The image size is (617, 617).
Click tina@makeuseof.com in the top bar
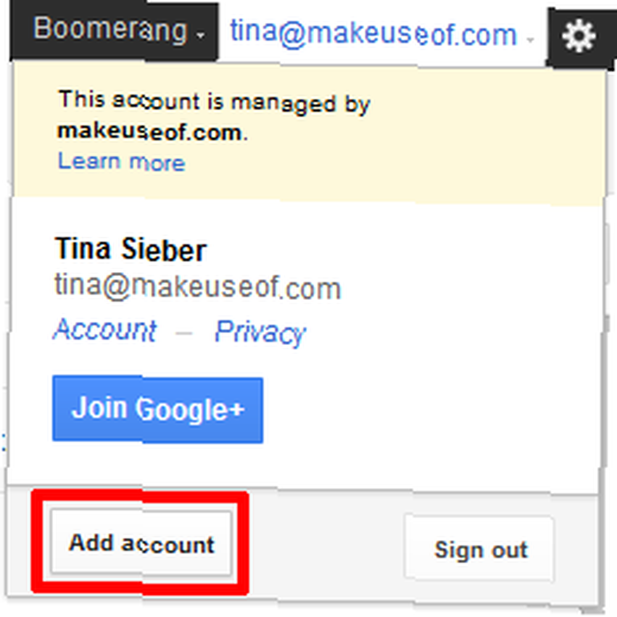point(373,35)
